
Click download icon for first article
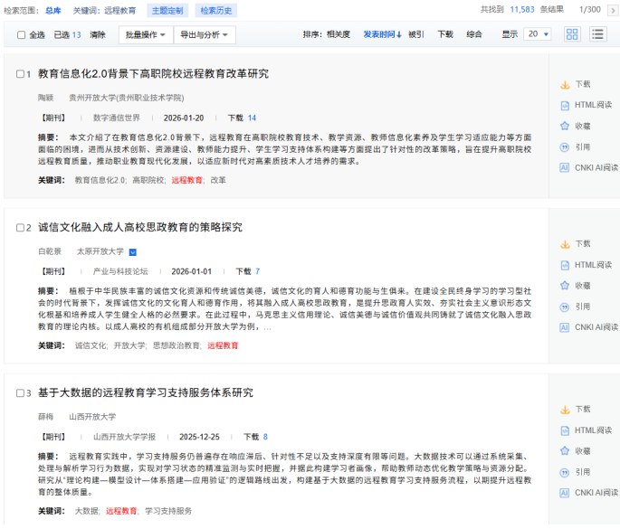pos(565,84)
